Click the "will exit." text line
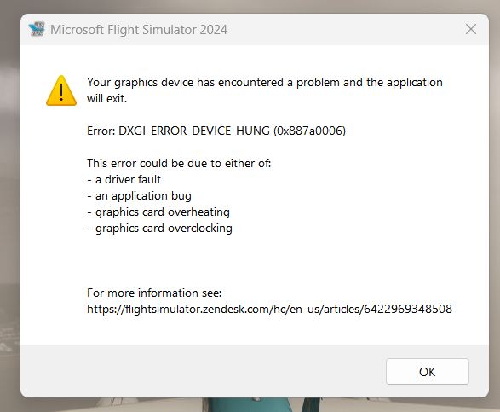Image resolution: width=500 pixels, height=412 pixels. (x=106, y=98)
